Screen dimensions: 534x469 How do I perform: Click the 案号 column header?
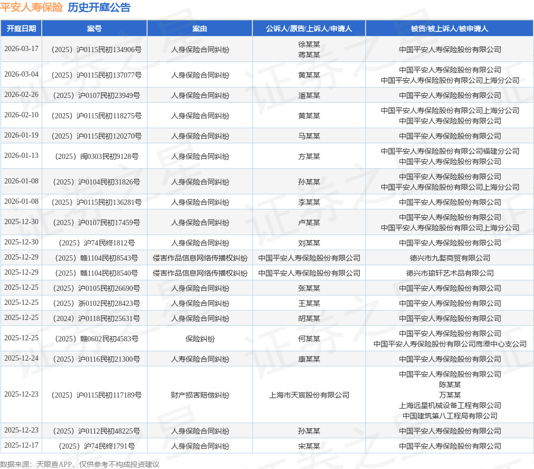[x=94, y=29]
